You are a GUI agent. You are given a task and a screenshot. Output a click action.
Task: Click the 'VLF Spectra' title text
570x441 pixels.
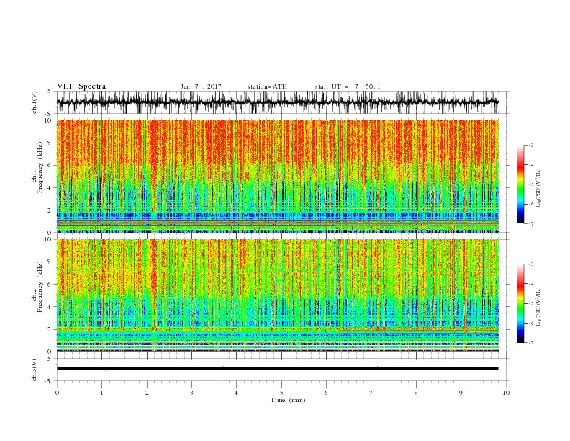[81, 86]
